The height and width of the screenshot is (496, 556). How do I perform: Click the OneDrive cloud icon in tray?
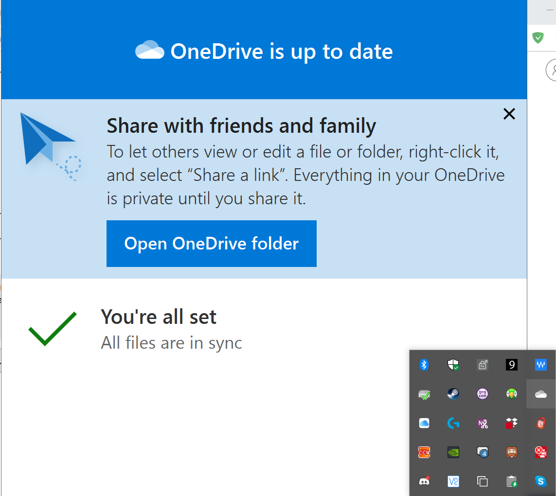[x=541, y=394]
